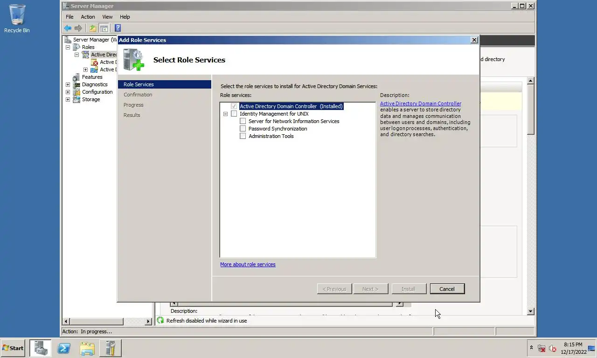
Task: Open the View menu
Action: 107,17
